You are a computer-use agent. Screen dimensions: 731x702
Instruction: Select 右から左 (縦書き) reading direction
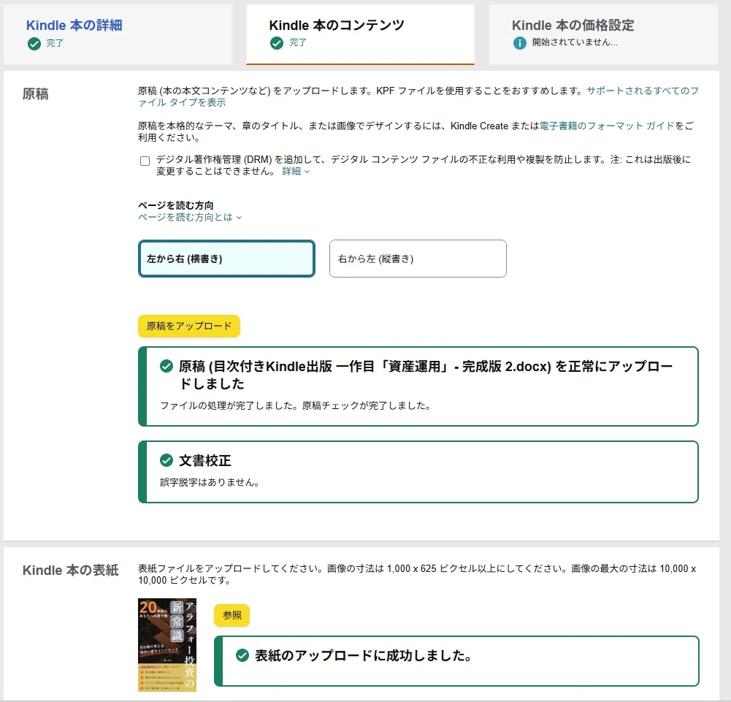point(418,259)
